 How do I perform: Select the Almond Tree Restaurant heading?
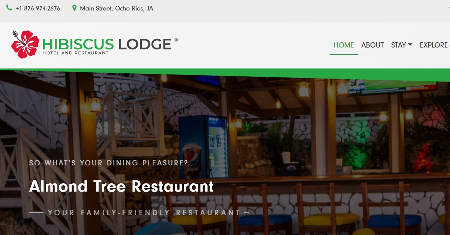[121, 186]
